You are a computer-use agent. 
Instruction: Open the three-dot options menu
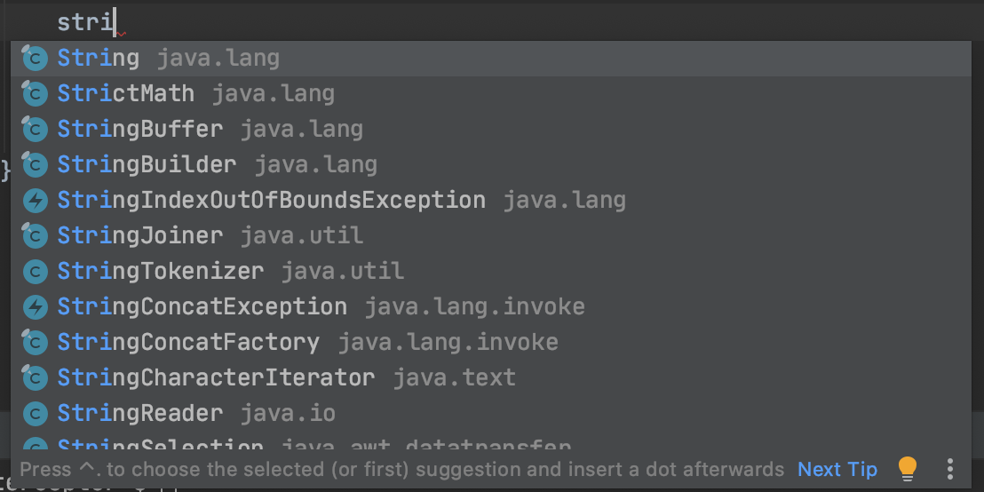point(950,469)
